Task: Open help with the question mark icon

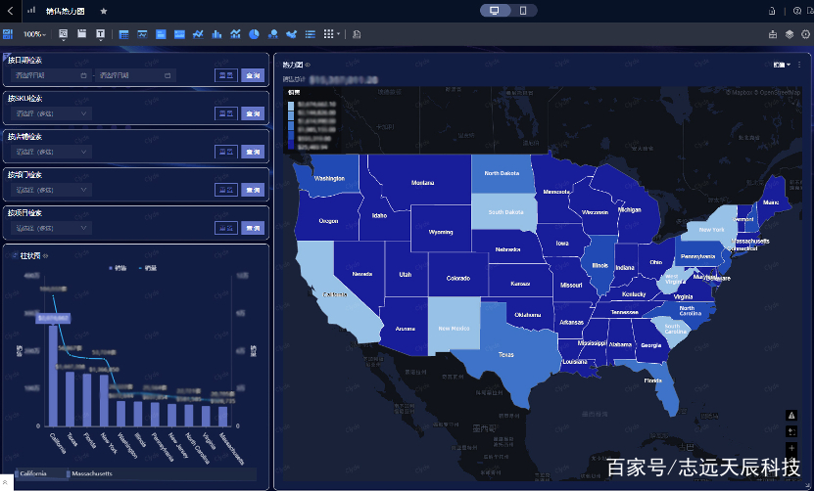Action: pos(796,11)
